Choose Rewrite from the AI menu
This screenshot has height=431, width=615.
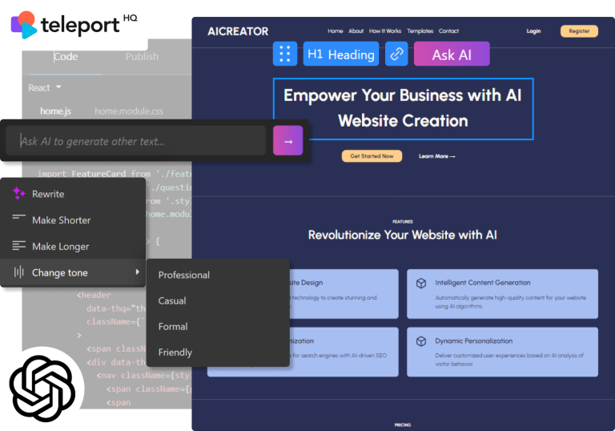click(73, 194)
